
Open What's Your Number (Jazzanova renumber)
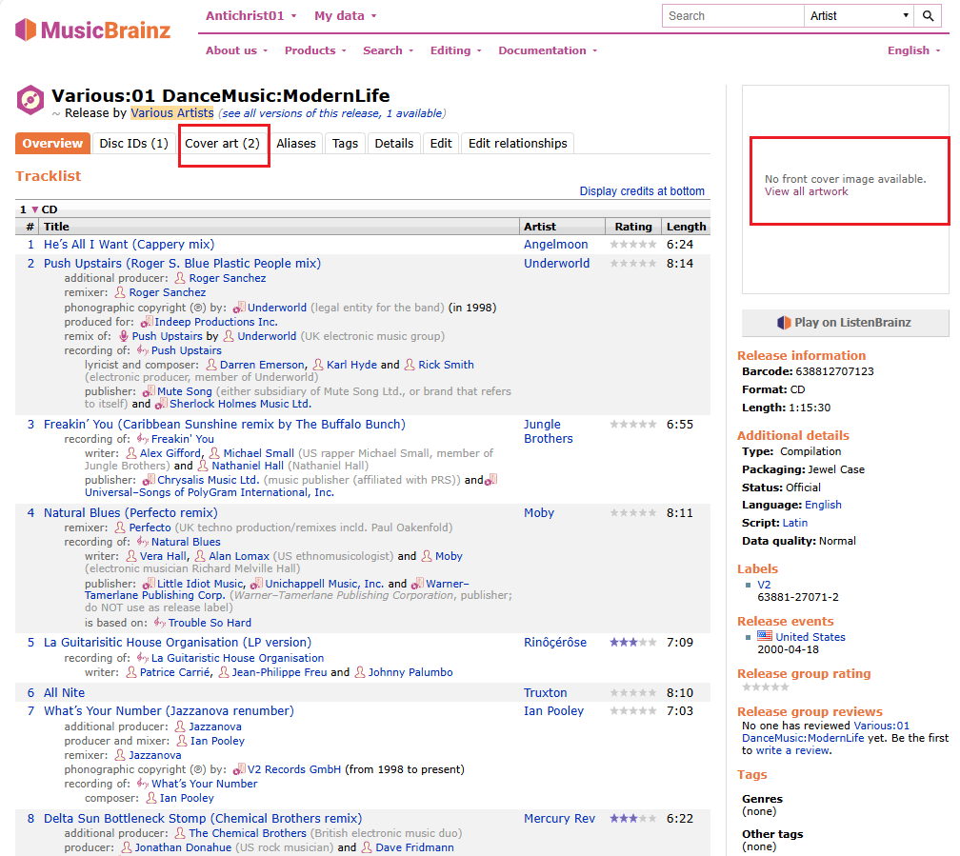coord(169,711)
